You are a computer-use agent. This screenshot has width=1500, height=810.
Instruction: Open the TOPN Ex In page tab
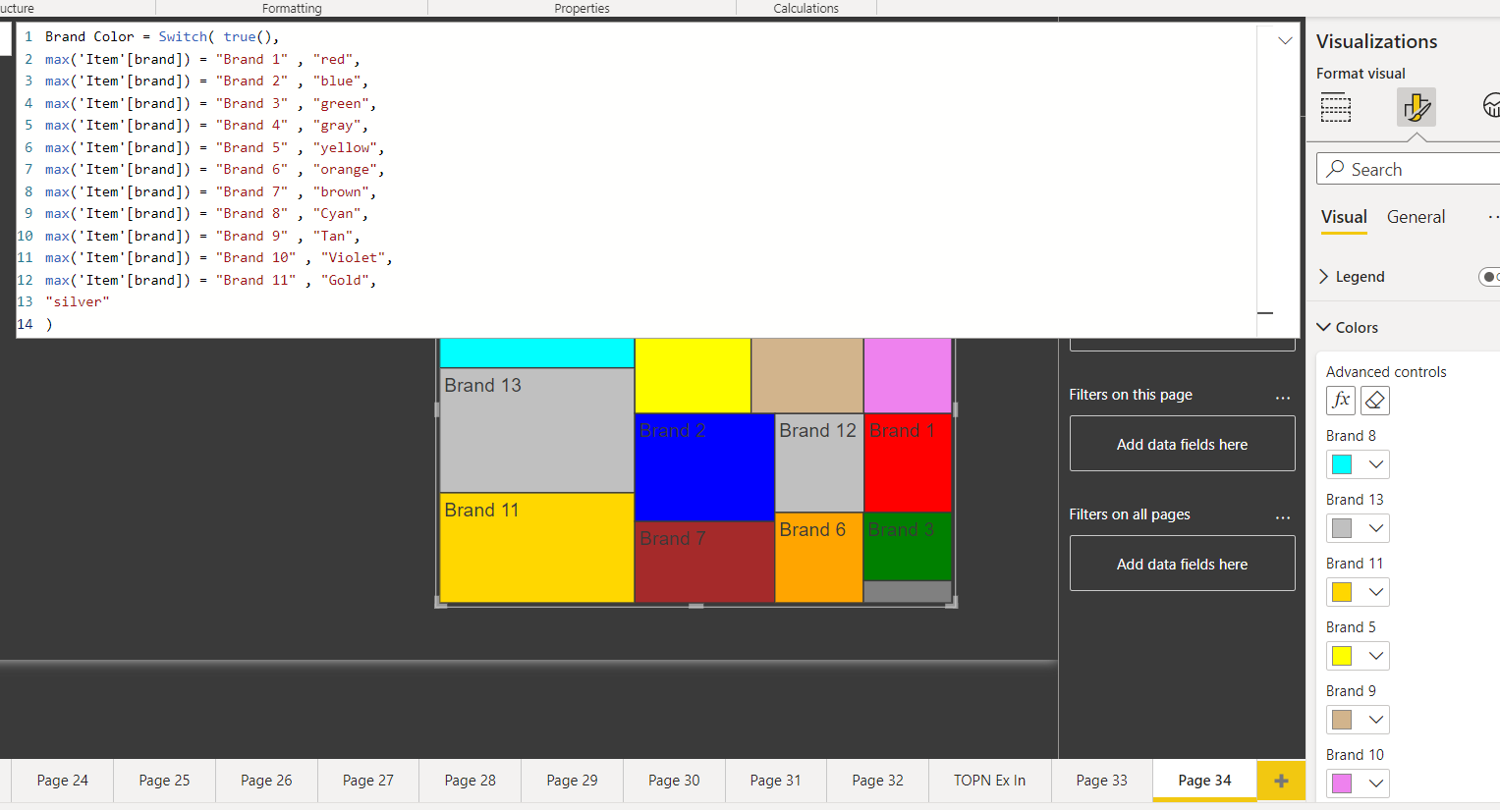(989, 781)
